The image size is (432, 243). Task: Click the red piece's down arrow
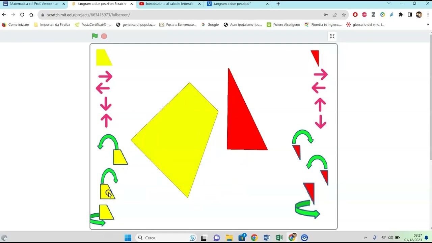[x=320, y=121]
